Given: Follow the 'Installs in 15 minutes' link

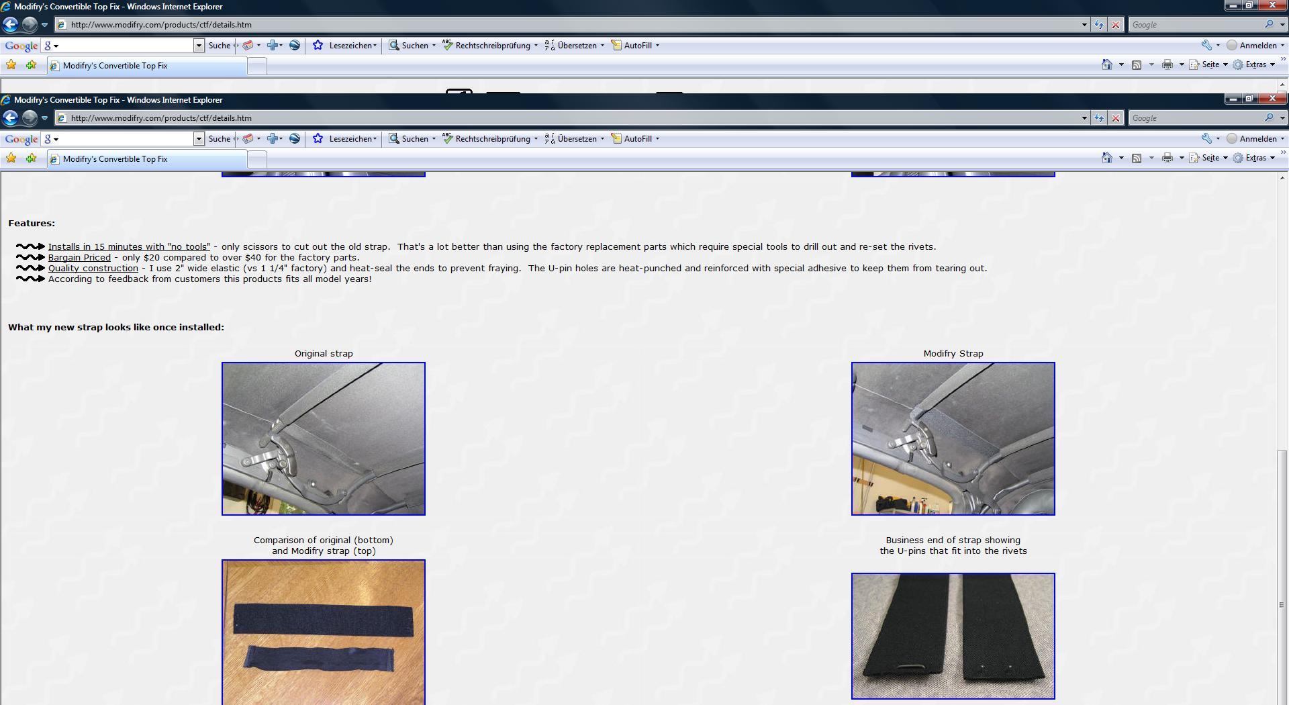Looking at the screenshot, I should pos(129,247).
